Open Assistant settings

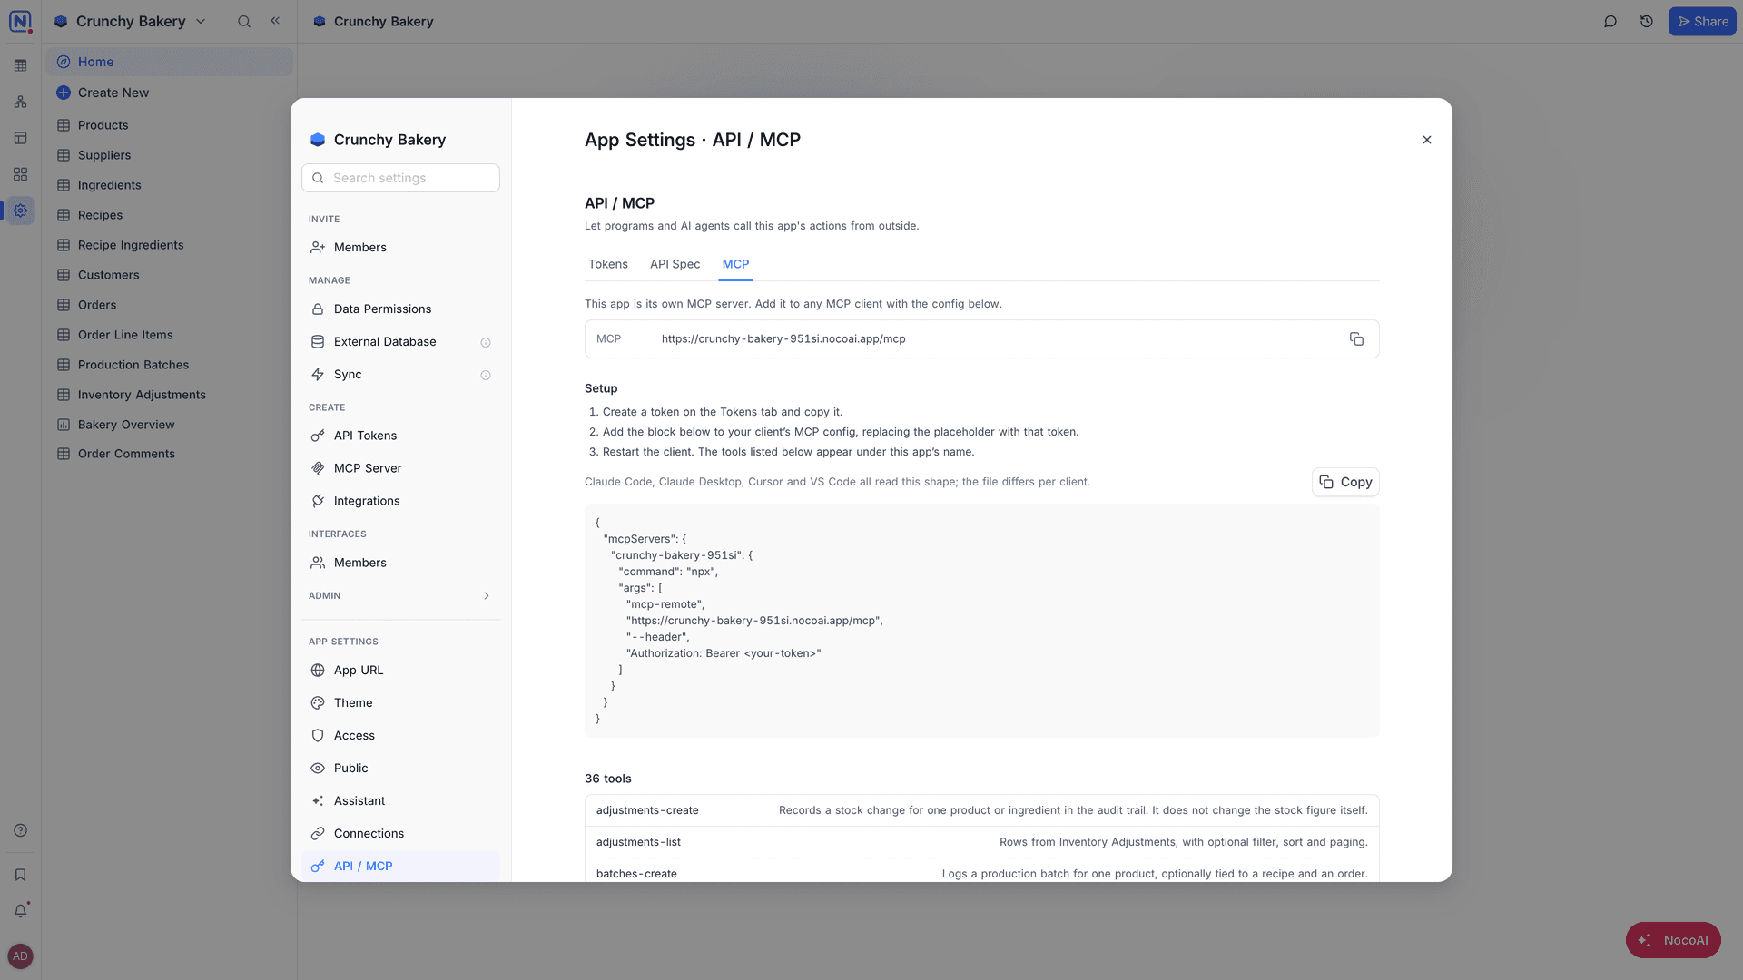[x=400, y=800]
